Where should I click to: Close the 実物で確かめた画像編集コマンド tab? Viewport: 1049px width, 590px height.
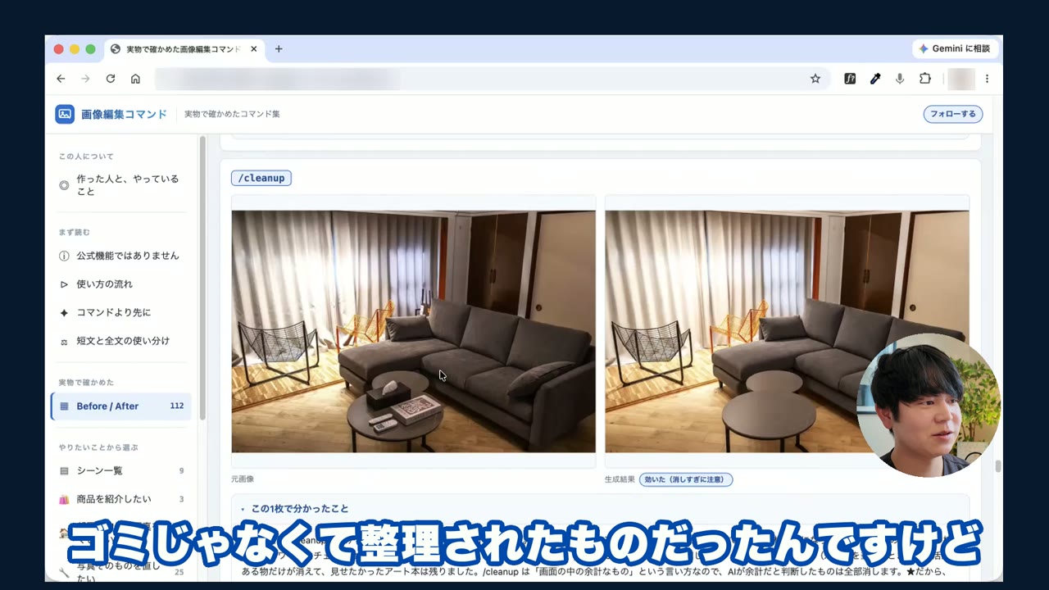[x=253, y=49]
